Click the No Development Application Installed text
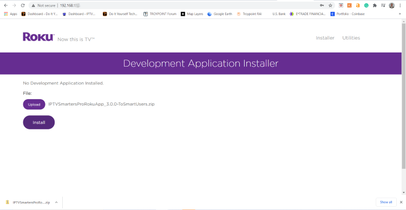 (63, 83)
